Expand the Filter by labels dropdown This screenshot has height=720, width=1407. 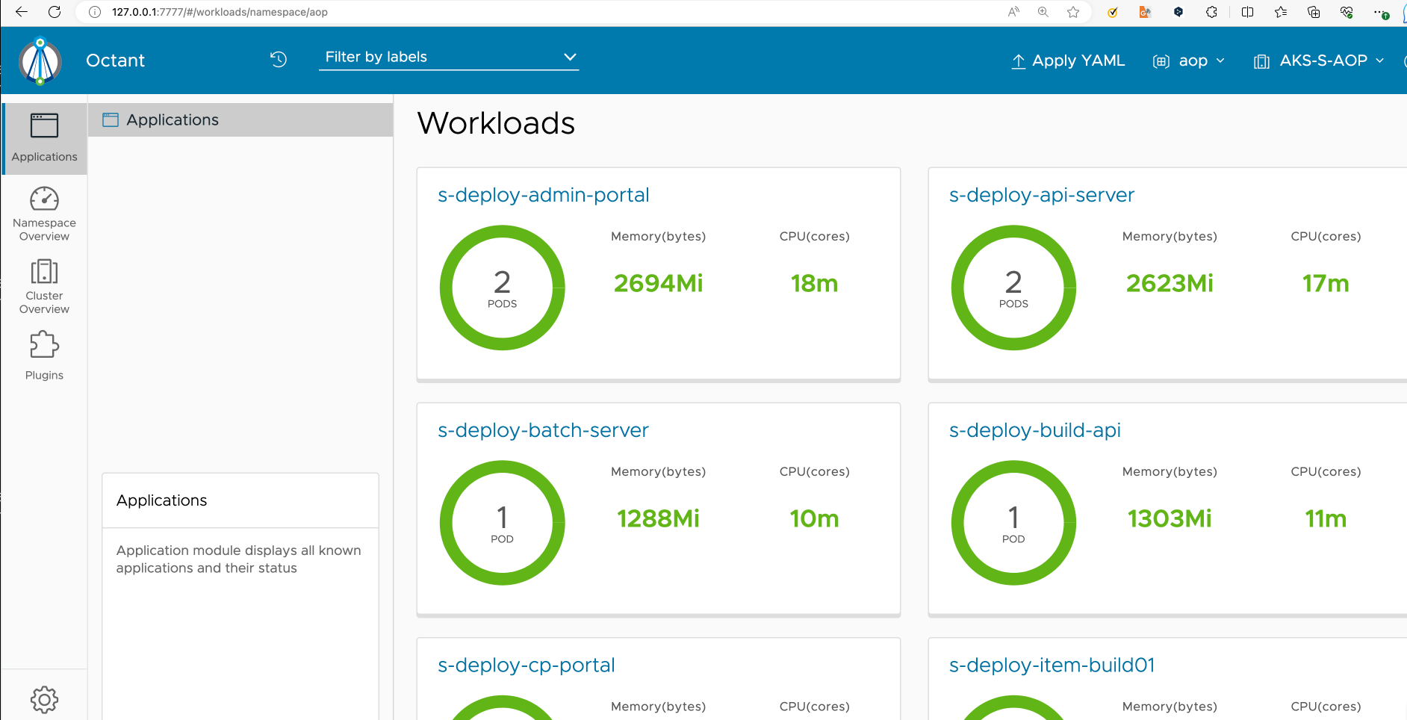449,58
